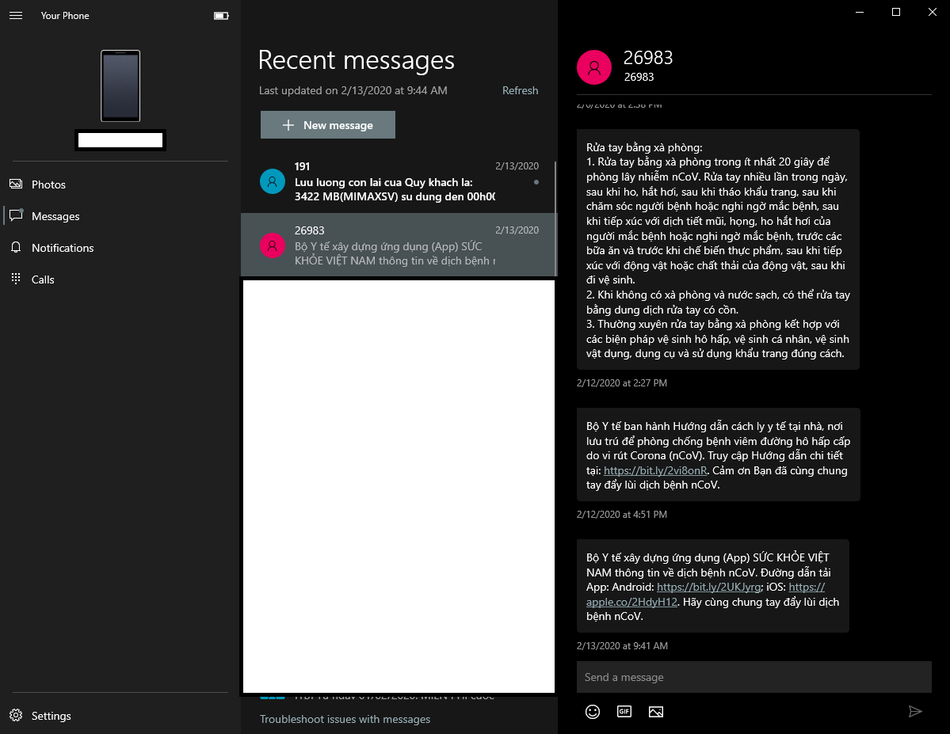Open the Photos section

click(120, 184)
